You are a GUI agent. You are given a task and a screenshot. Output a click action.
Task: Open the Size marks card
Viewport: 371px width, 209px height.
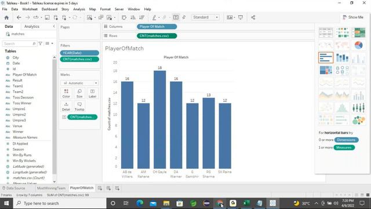coord(79,93)
